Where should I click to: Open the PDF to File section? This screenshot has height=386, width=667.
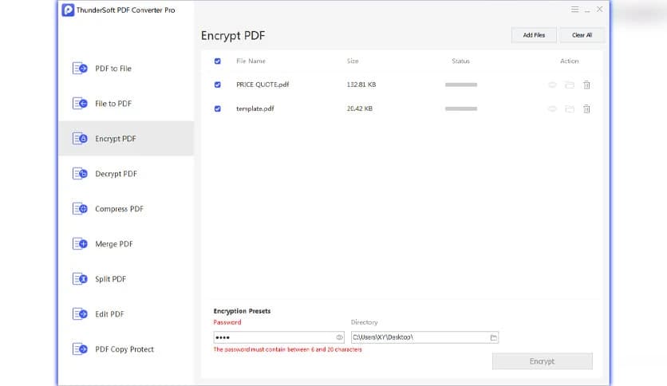(x=126, y=69)
